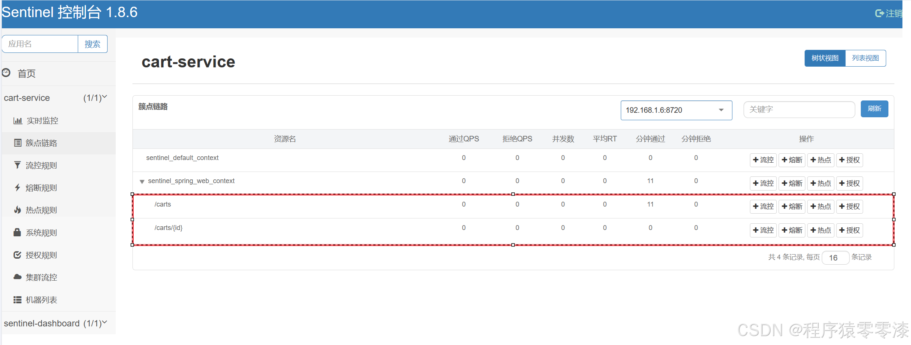
Task: Add 熔断 rule for /carts/{id} resource
Action: tap(792, 230)
